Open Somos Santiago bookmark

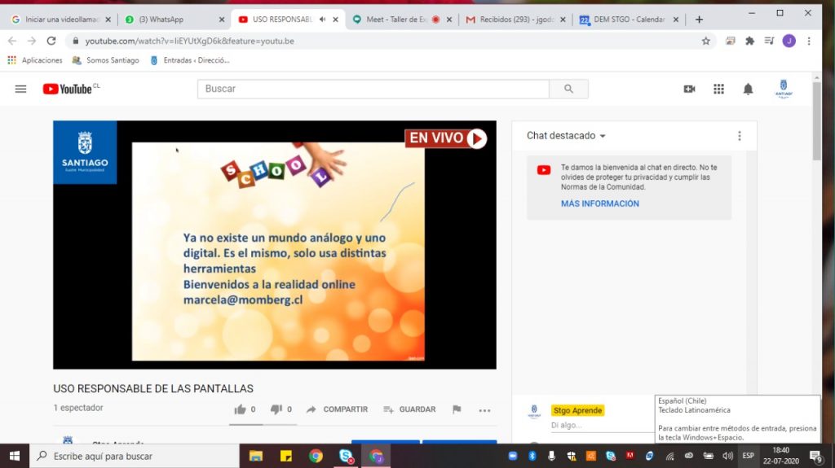click(x=105, y=60)
